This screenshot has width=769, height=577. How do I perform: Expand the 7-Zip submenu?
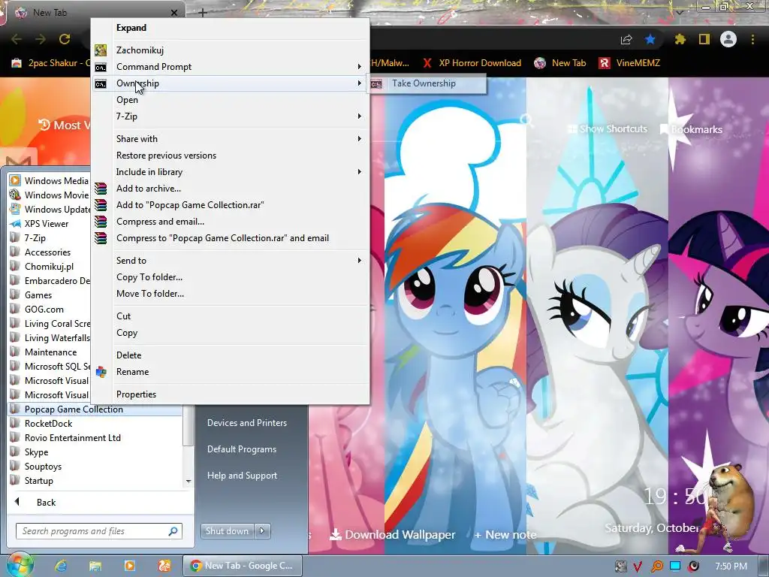360,116
